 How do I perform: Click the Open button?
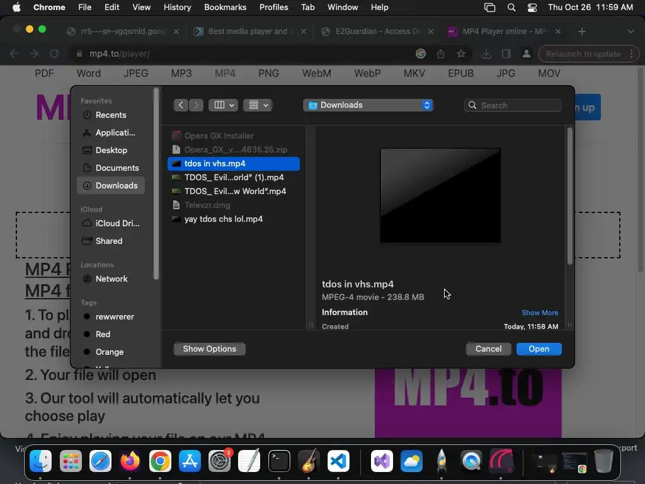tap(539, 349)
